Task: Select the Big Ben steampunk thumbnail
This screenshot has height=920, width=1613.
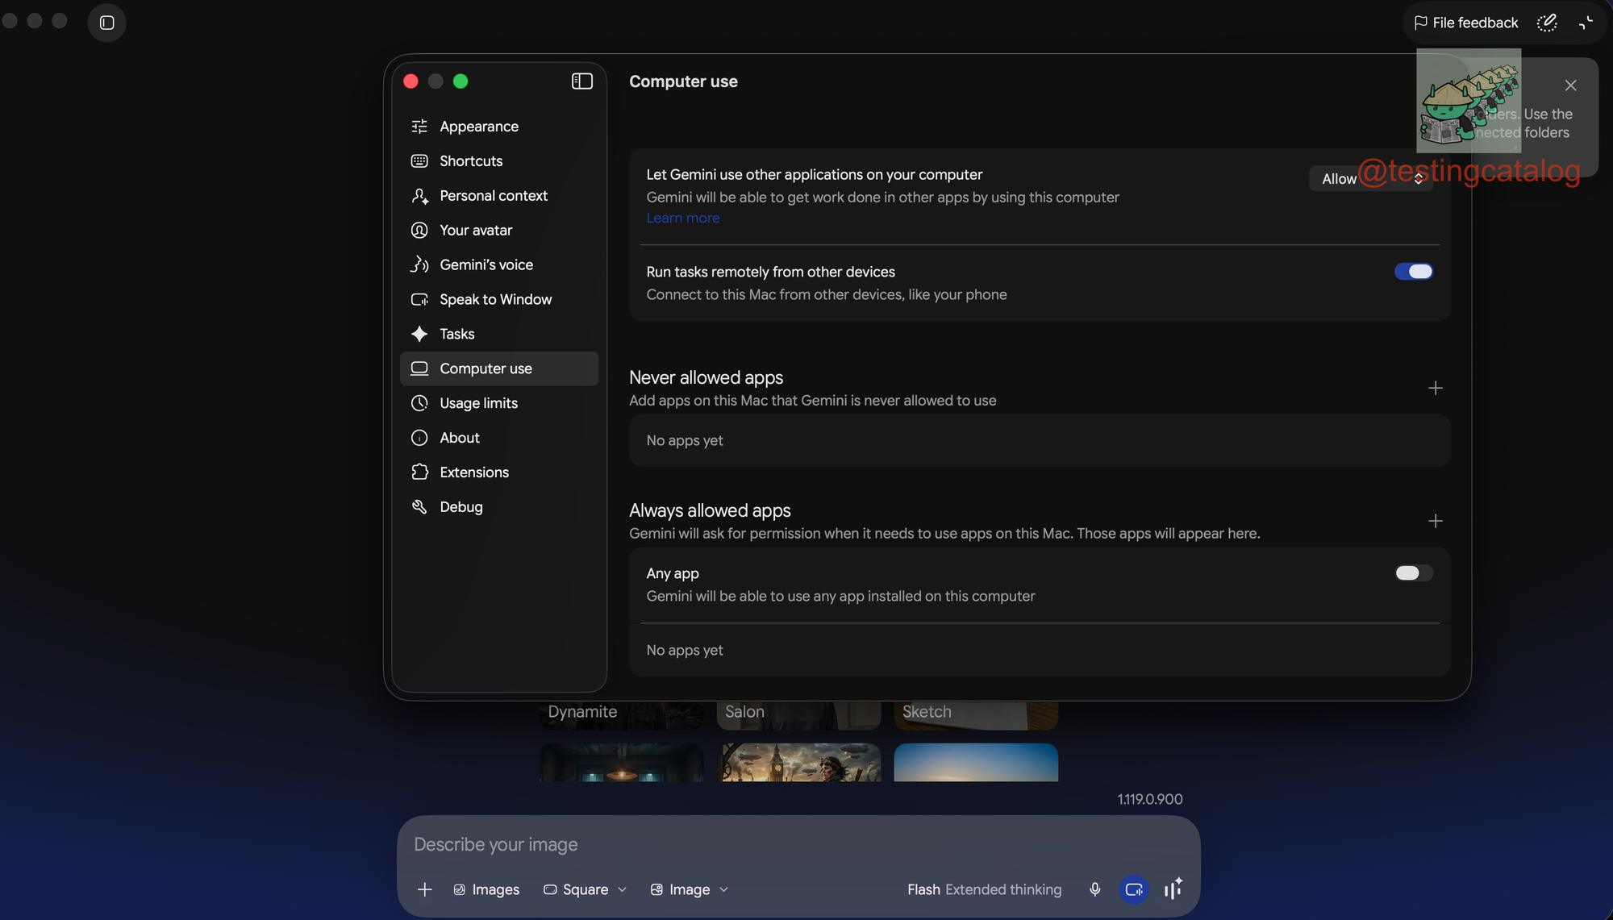Action: (798, 762)
